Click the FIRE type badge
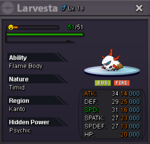Viewport: 150px width, 144px height. 122,83
